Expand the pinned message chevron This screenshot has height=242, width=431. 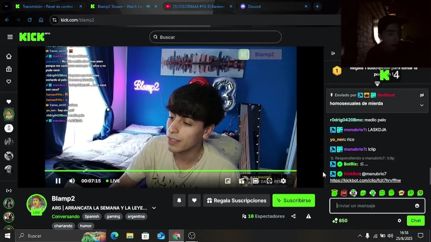(422, 105)
